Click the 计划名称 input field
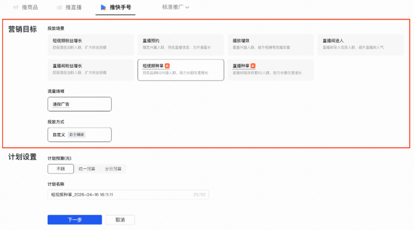Screen dimensions: 414x230 (128, 195)
